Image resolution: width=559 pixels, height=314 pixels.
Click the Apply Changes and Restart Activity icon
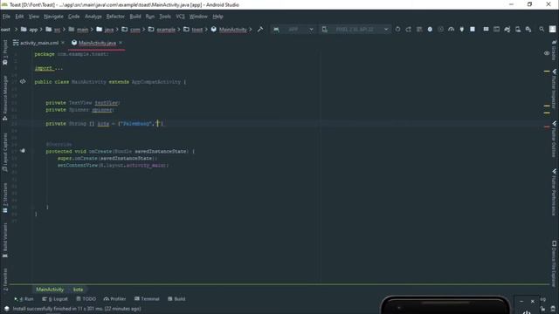click(x=409, y=29)
